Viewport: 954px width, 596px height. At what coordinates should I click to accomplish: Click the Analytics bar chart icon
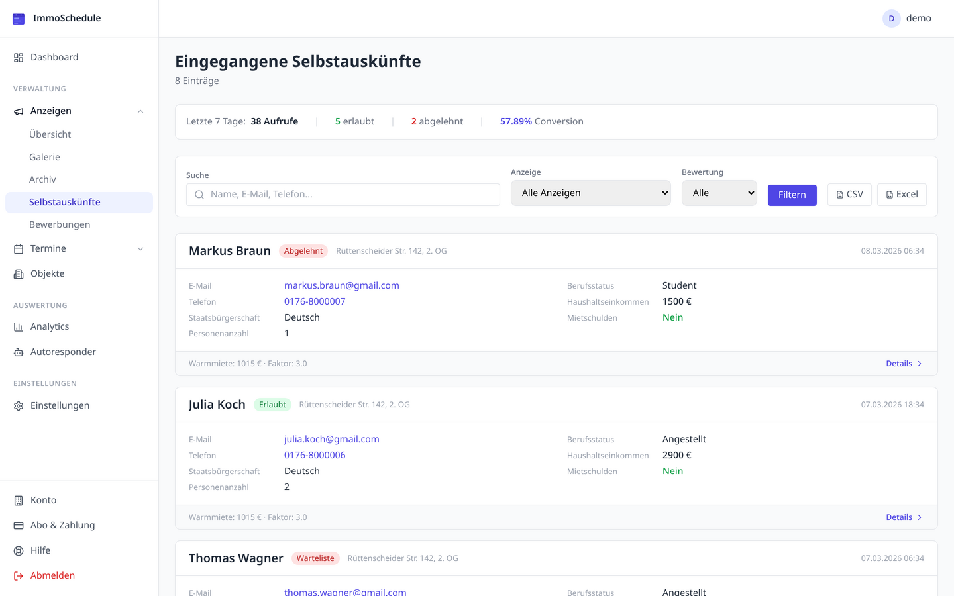pos(18,326)
